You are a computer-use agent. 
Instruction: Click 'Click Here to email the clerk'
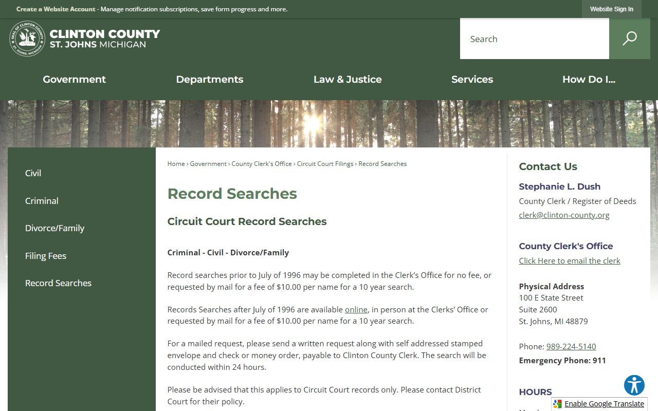click(x=570, y=261)
